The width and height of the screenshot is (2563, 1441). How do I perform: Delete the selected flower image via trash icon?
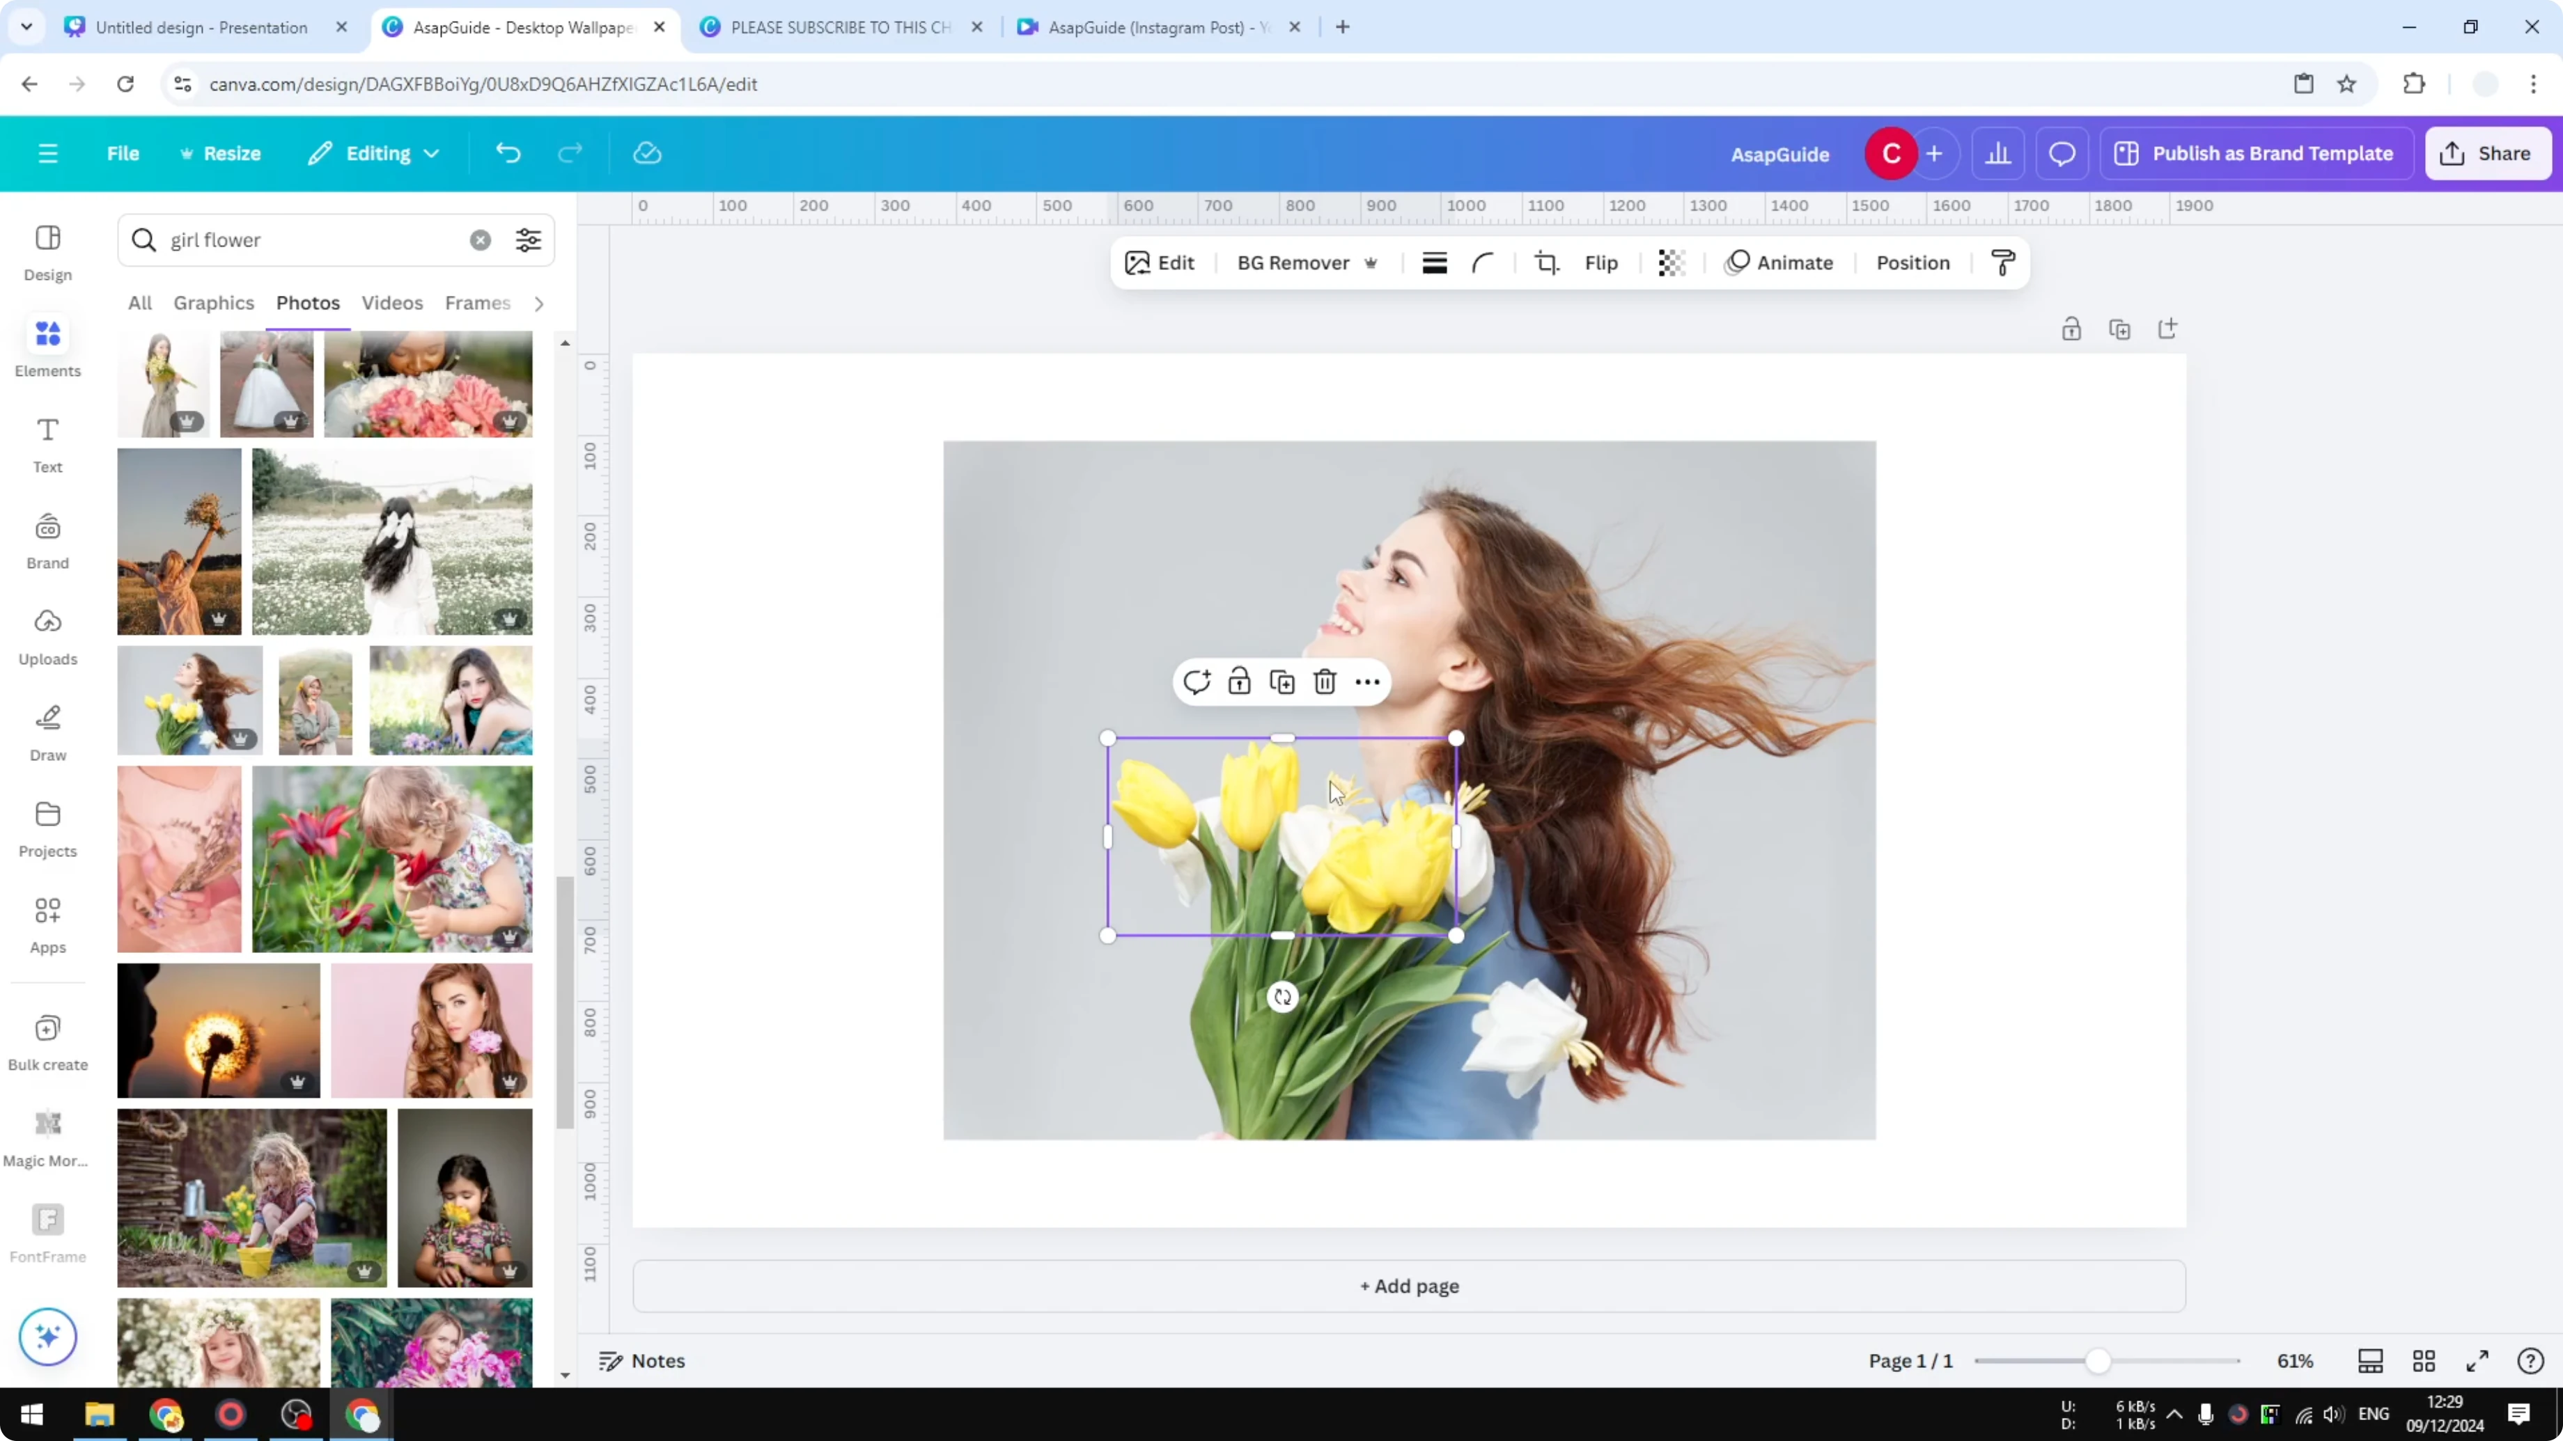[x=1324, y=682]
